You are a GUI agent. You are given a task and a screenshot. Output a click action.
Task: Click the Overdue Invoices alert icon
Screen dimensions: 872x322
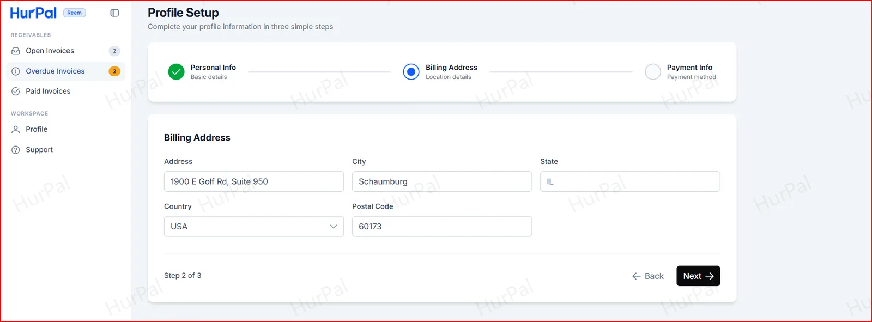16,71
